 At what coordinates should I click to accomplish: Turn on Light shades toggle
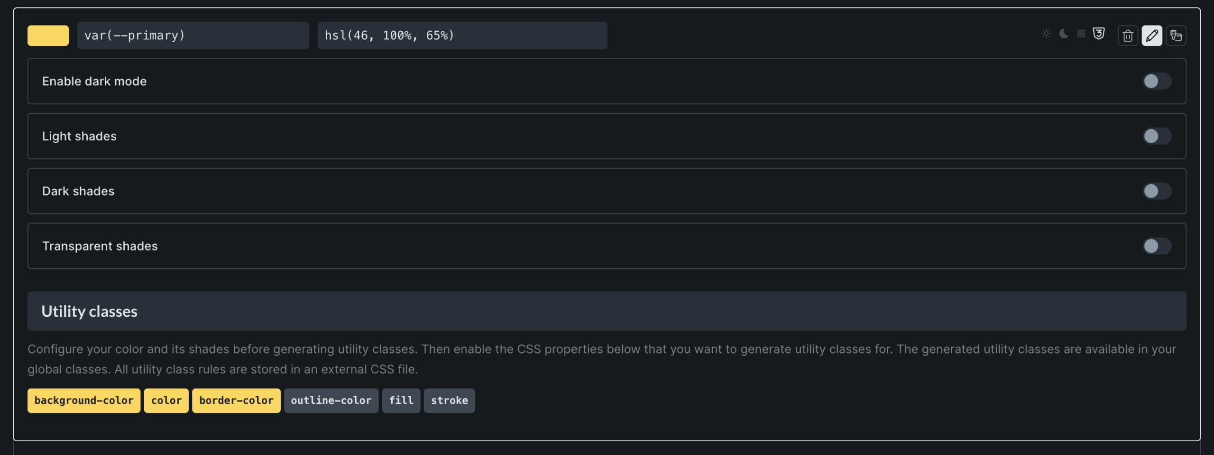click(1157, 136)
